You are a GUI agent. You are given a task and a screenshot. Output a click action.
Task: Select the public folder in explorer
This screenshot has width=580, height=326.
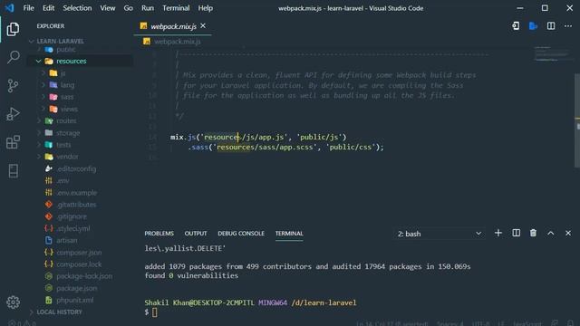66,49
